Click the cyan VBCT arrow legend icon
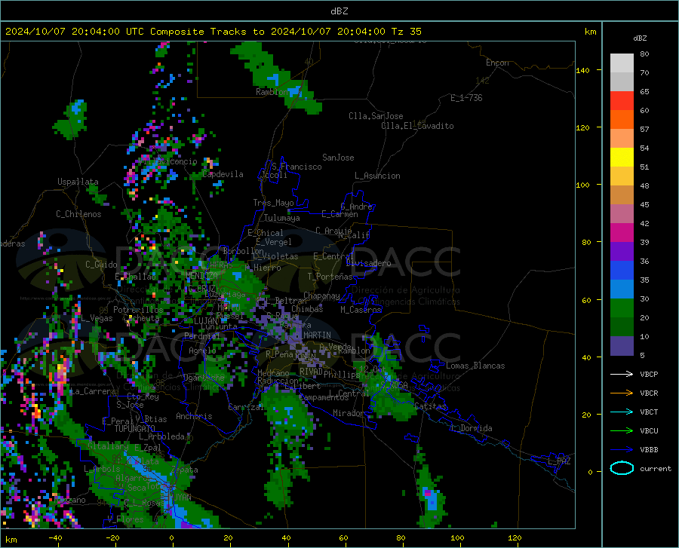The width and height of the screenshot is (679, 548). 622,412
